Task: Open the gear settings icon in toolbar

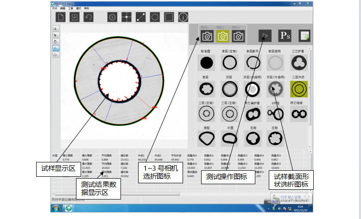Action: [x=112, y=17]
